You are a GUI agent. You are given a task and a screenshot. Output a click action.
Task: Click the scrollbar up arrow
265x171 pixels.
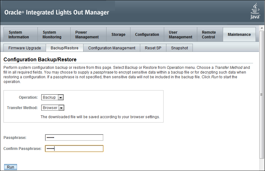[262, 28]
